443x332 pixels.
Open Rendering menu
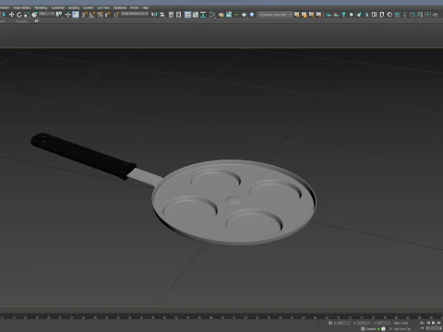pyautogui.click(x=41, y=7)
